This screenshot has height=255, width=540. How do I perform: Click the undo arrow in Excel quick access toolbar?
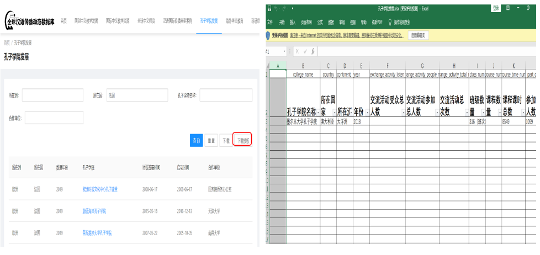click(x=276, y=9)
